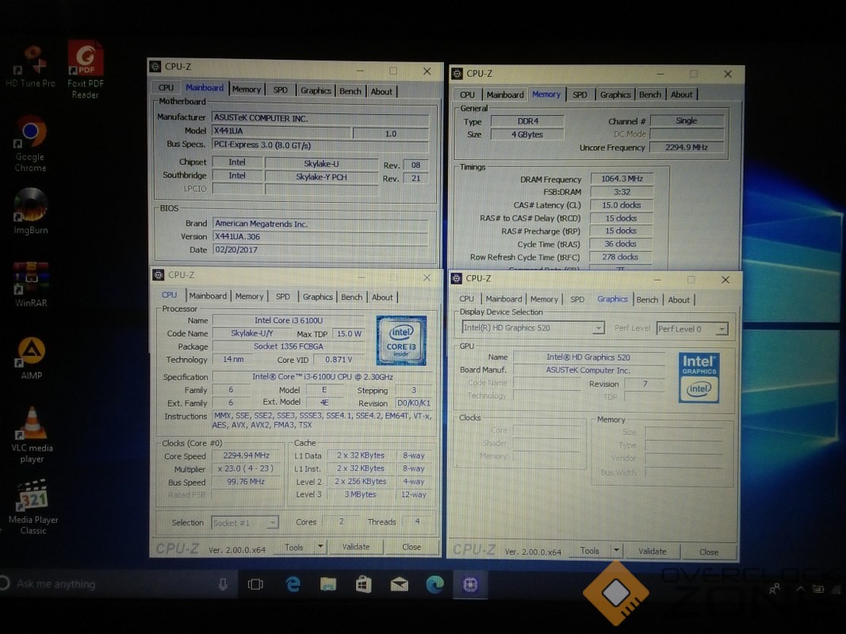Image resolution: width=846 pixels, height=634 pixels.
Task: Click Uncore Frequency value 2294.9 MHz
Action: click(687, 147)
